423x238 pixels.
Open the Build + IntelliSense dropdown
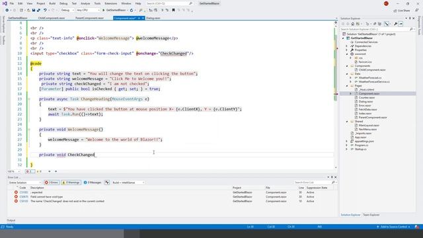point(128,182)
